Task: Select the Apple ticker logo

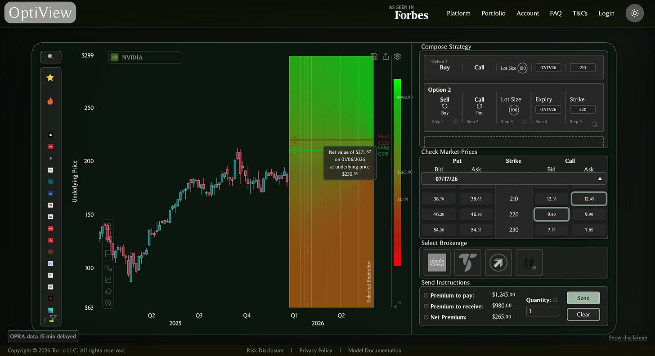Action: (51, 135)
